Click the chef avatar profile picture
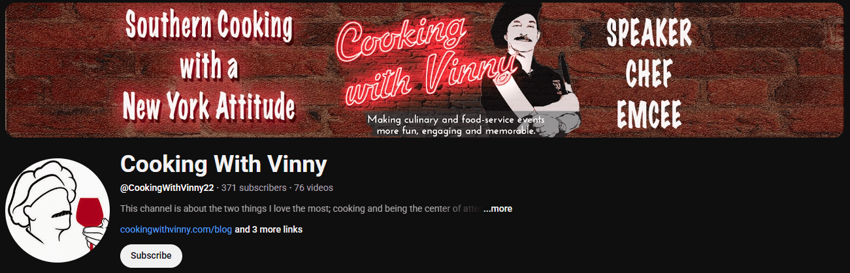The height and width of the screenshot is (273, 850). coord(57,210)
